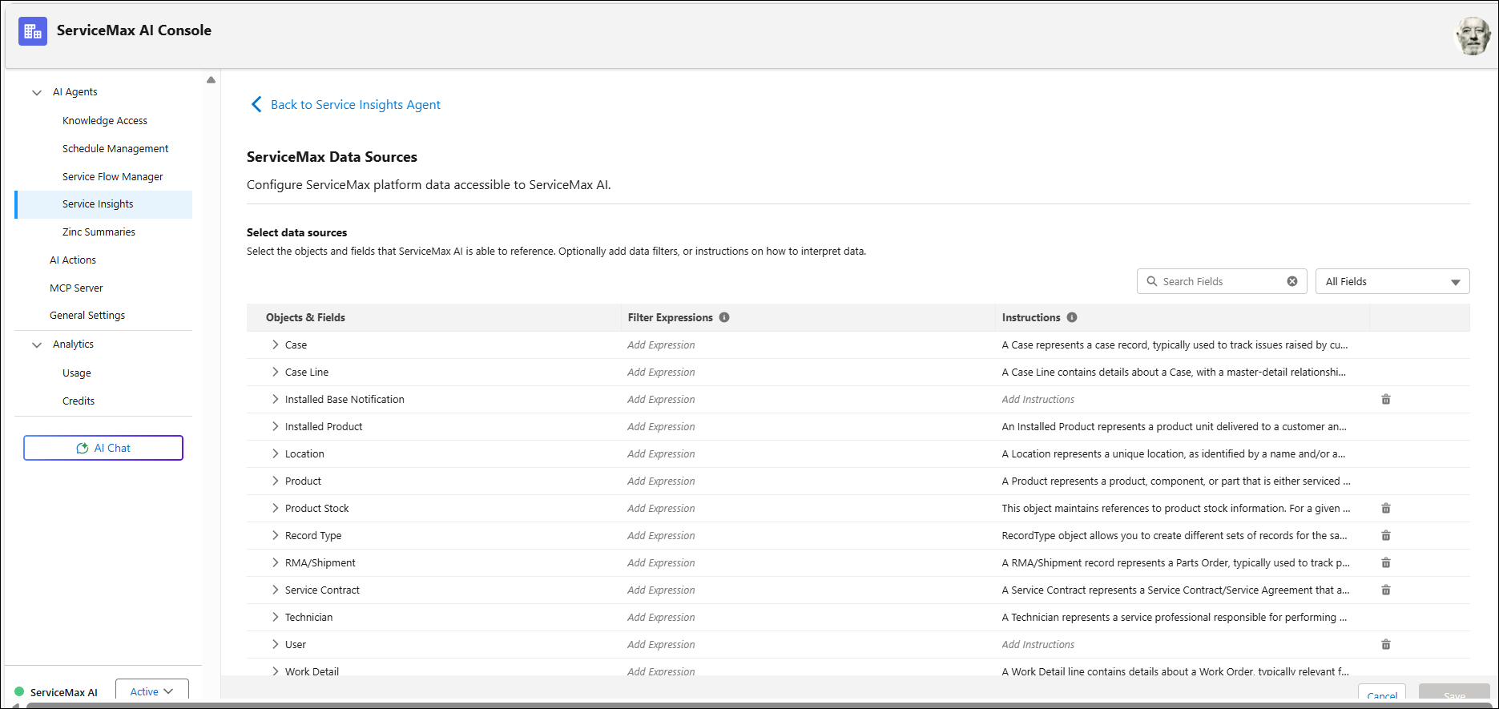
Task: Go back to Service Insights Agent
Action: [x=356, y=104]
